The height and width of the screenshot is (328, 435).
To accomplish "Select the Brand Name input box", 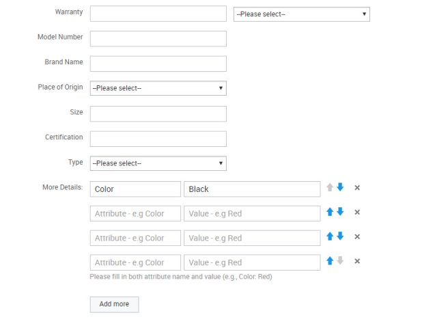I will click(158, 64).
